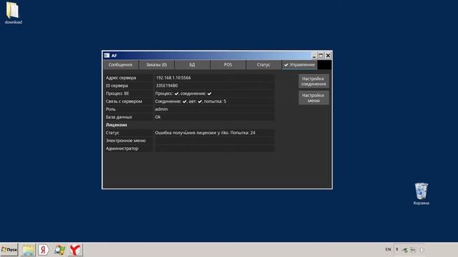Image resolution: width=458 pixels, height=257 pixels.
Task: Click the Связь с сервером label
Action: [124, 101]
